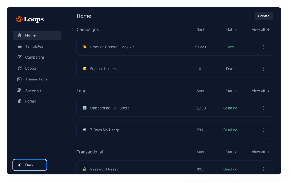290x182 pixels.
Task: Open options menu for Product Update campaign
Action: click(x=263, y=47)
